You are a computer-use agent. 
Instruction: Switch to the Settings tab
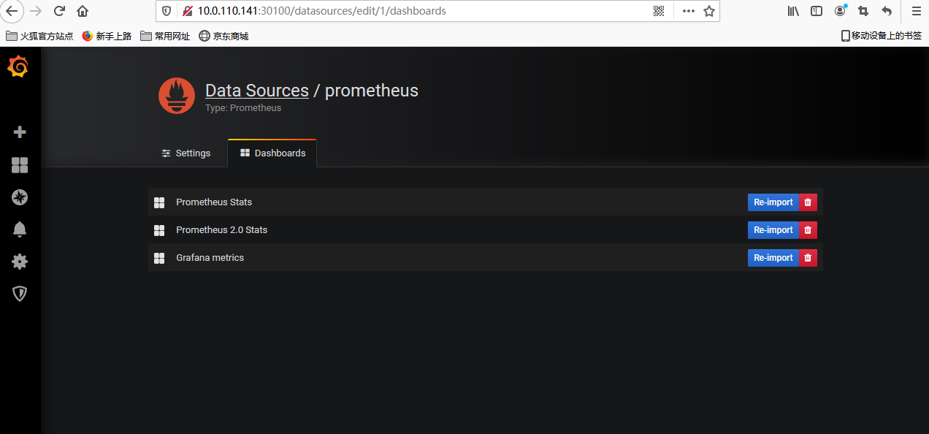coord(186,153)
